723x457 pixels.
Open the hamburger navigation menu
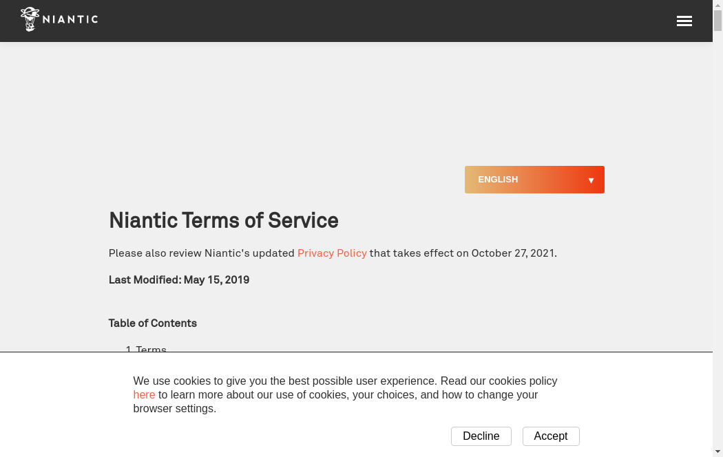(x=684, y=21)
